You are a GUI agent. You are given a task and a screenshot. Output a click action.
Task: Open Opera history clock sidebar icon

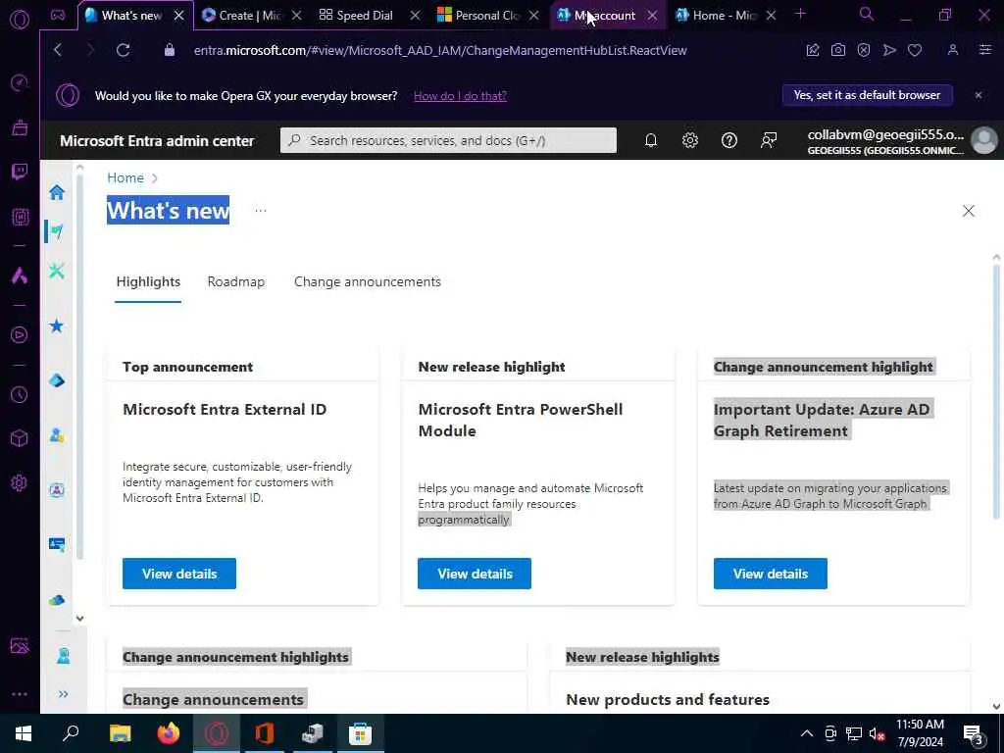pyautogui.click(x=20, y=395)
